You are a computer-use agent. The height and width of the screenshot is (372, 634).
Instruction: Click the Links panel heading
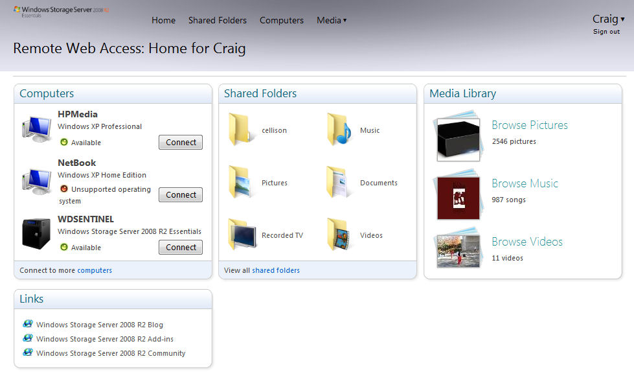point(32,299)
